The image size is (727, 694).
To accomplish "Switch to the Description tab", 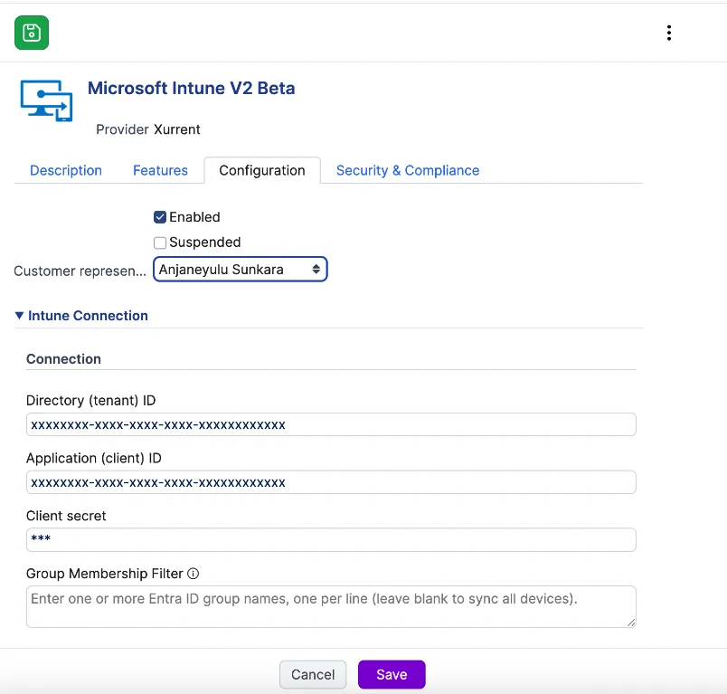I will [66, 170].
